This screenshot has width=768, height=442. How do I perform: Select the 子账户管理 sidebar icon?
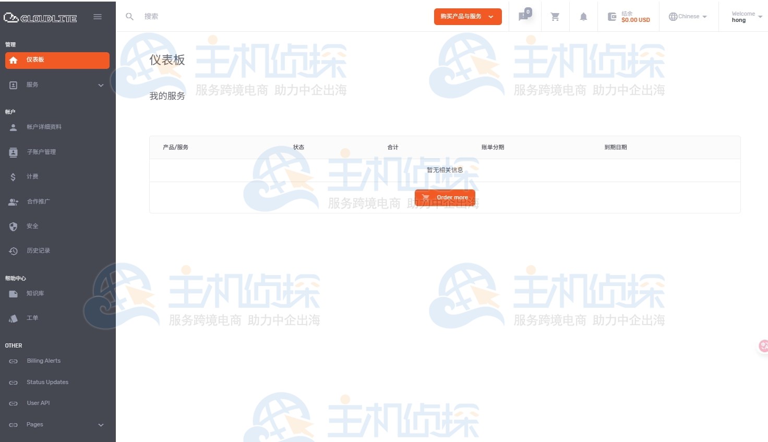pos(13,152)
